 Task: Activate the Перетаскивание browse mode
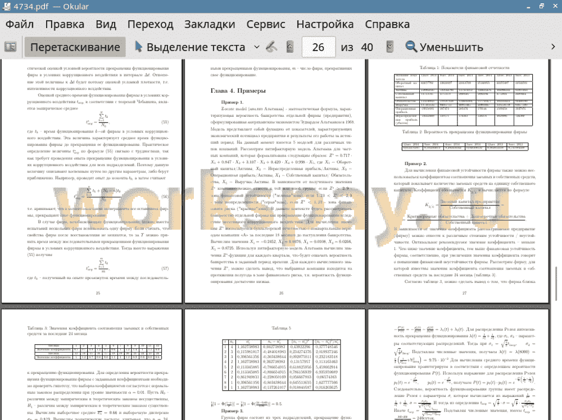[75, 47]
